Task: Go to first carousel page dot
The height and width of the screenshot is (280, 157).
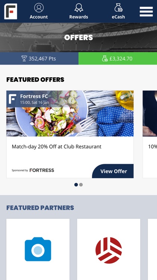Action: pos(76,185)
